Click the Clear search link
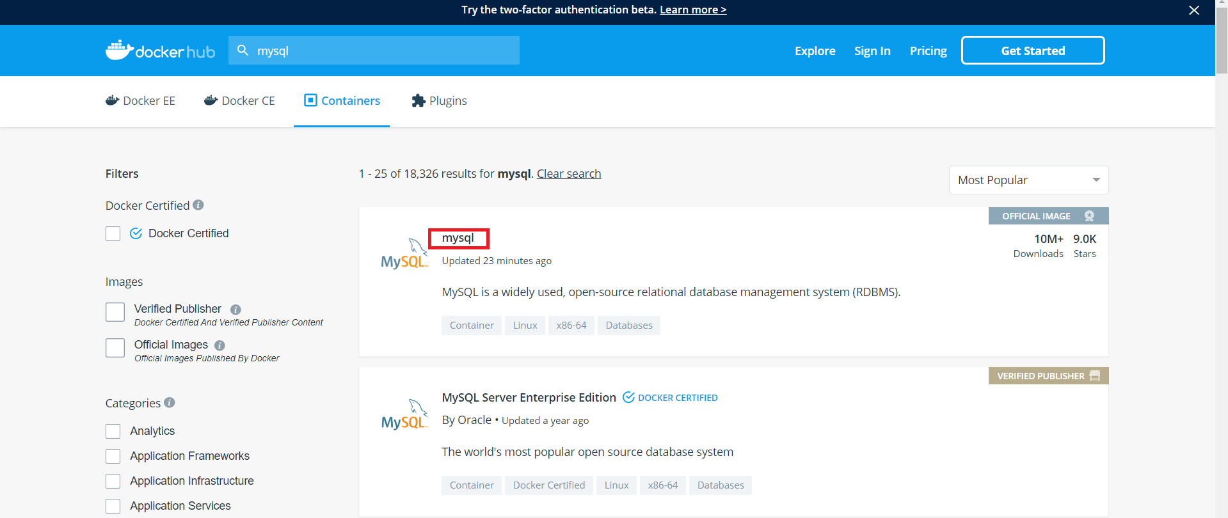The width and height of the screenshot is (1228, 518). coord(569,173)
